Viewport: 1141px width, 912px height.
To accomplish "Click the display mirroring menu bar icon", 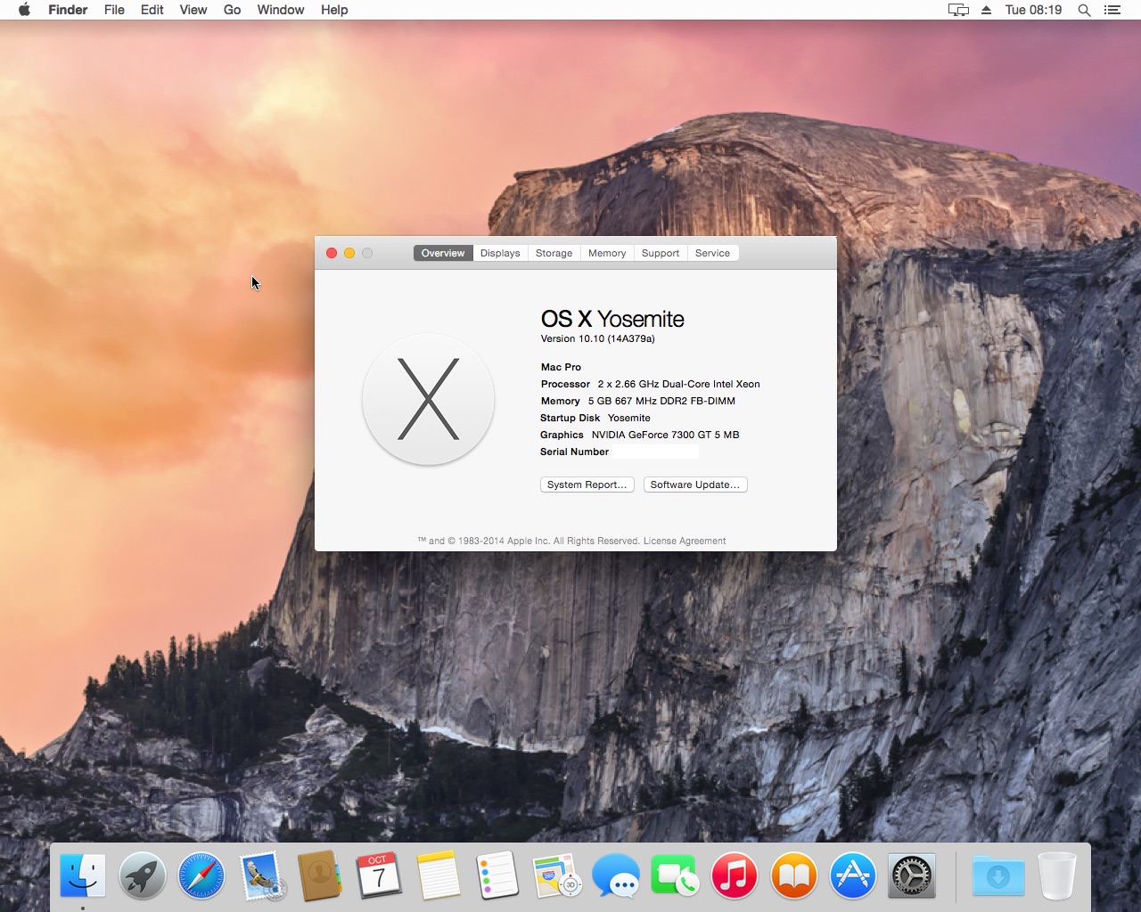I will (958, 10).
